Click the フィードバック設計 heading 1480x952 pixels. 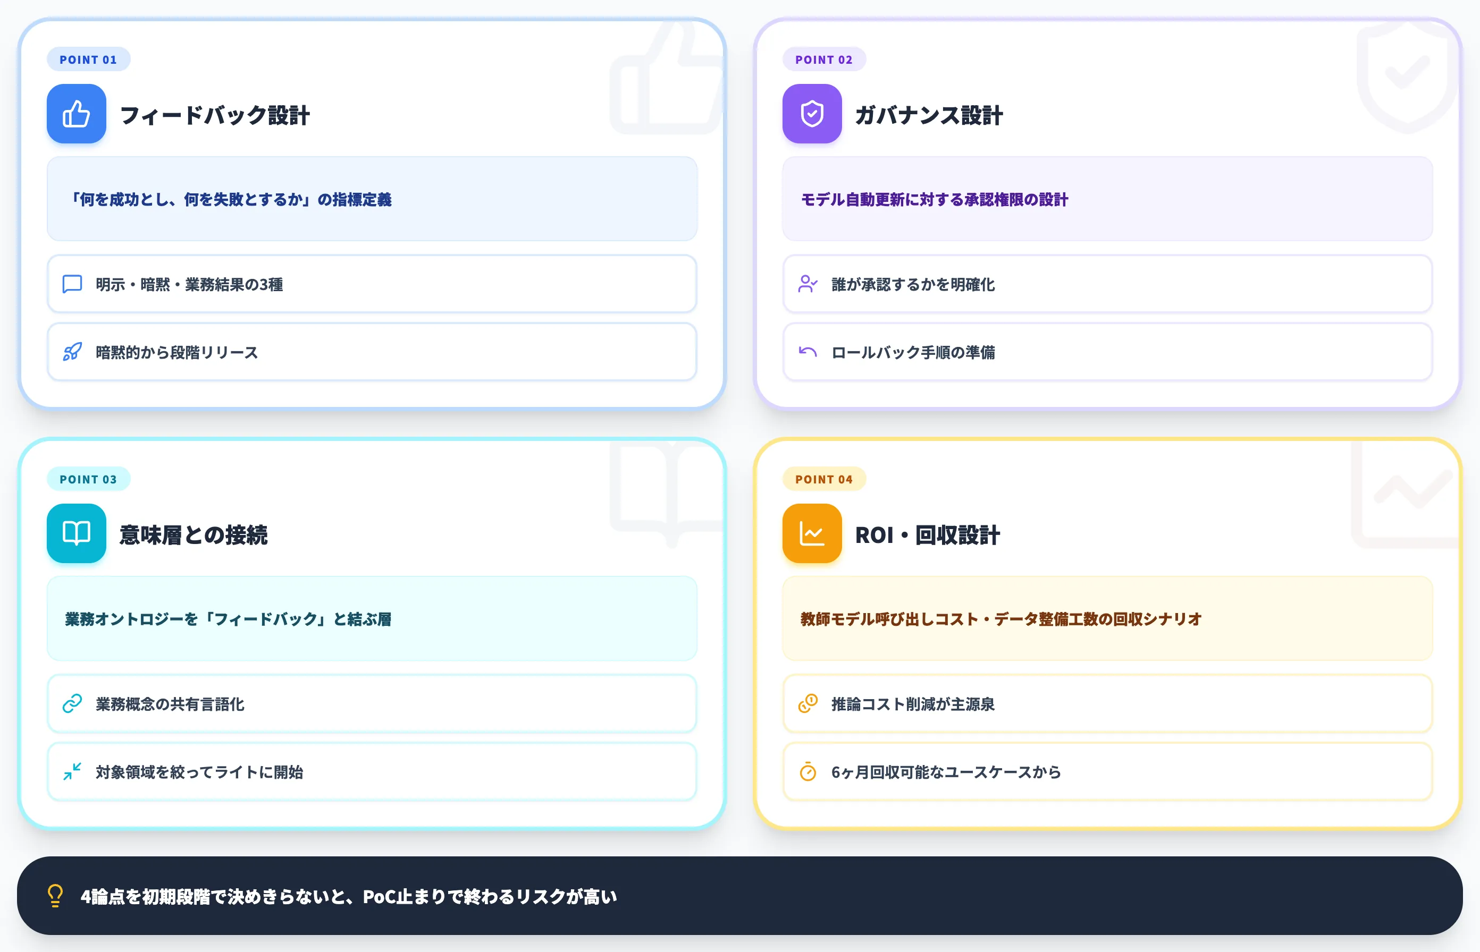214,115
